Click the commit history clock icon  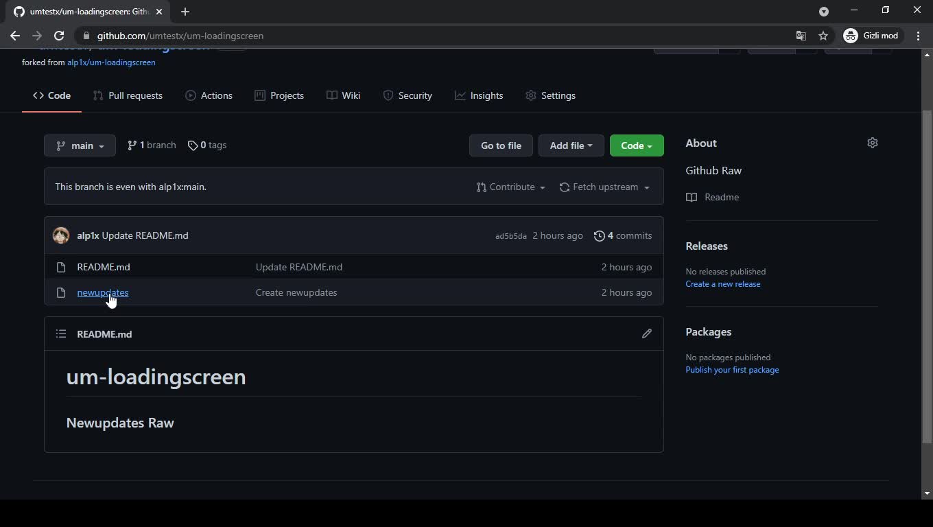click(x=600, y=235)
